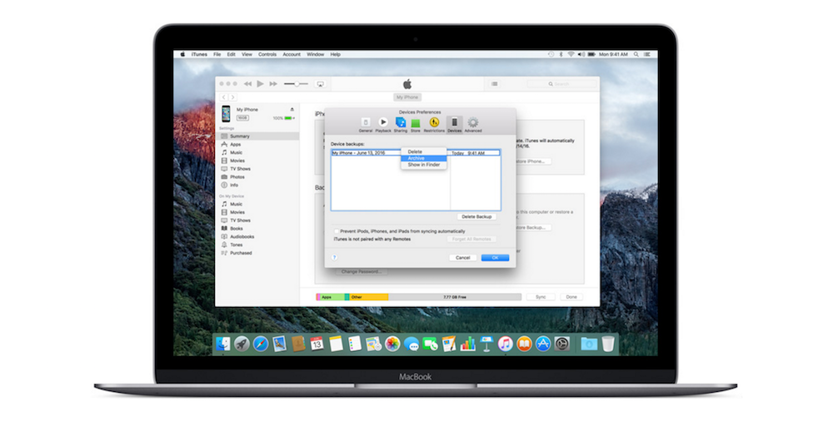The width and height of the screenshot is (833, 421).
Task: Choose Show in Finder from context menu
Action: pos(423,165)
